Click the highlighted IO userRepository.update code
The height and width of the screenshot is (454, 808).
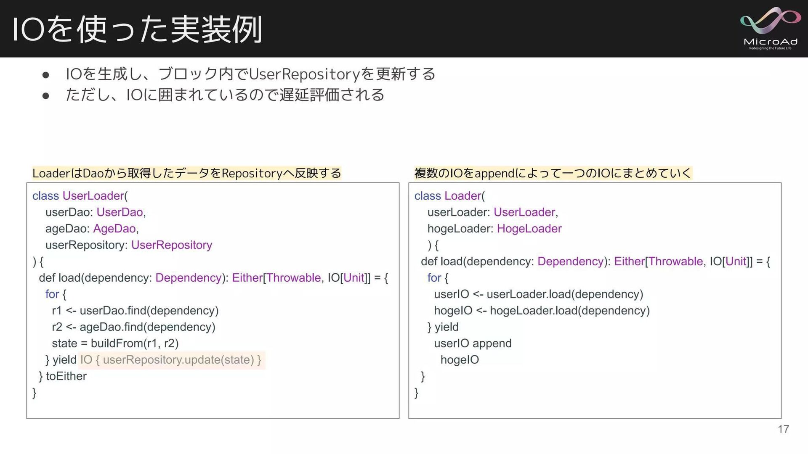(171, 360)
